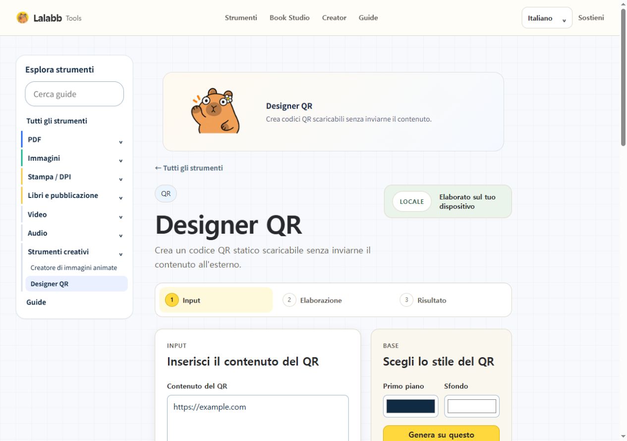Image resolution: width=627 pixels, height=441 pixels.
Task: Expand the Stampa / DPI category
Action: [x=74, y=177]
